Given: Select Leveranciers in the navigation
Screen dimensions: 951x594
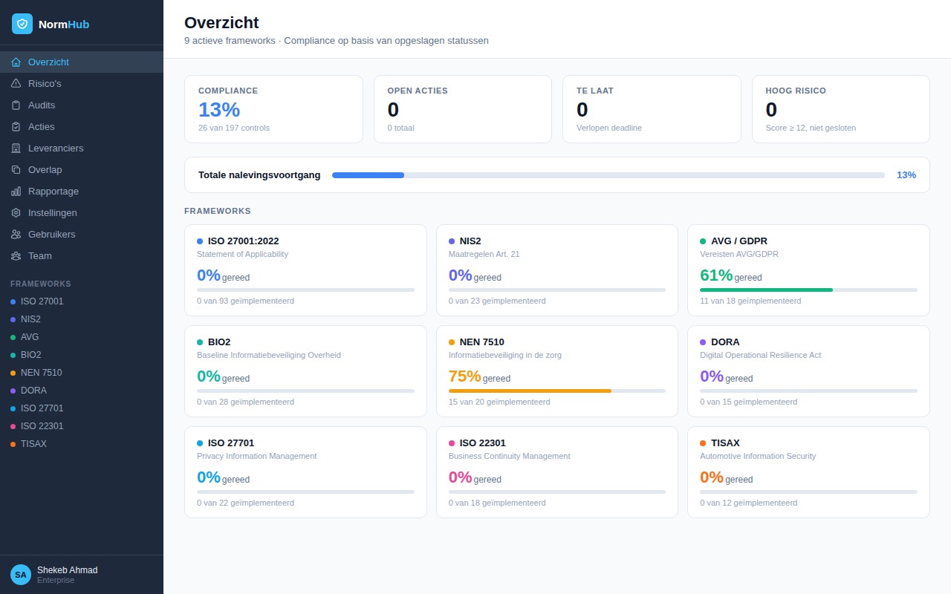Looking at the screenshot, I should click(x=82, y=148).
